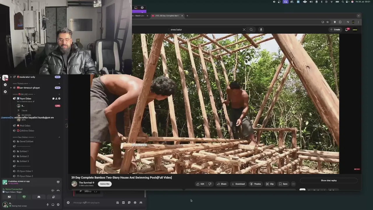Open Chrome three-dot menu
This screenshot has width=373, height=210.
(x=358, y=22)
